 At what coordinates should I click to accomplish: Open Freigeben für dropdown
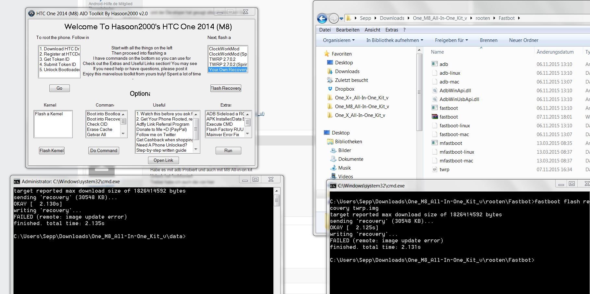(x=451, y=40)
